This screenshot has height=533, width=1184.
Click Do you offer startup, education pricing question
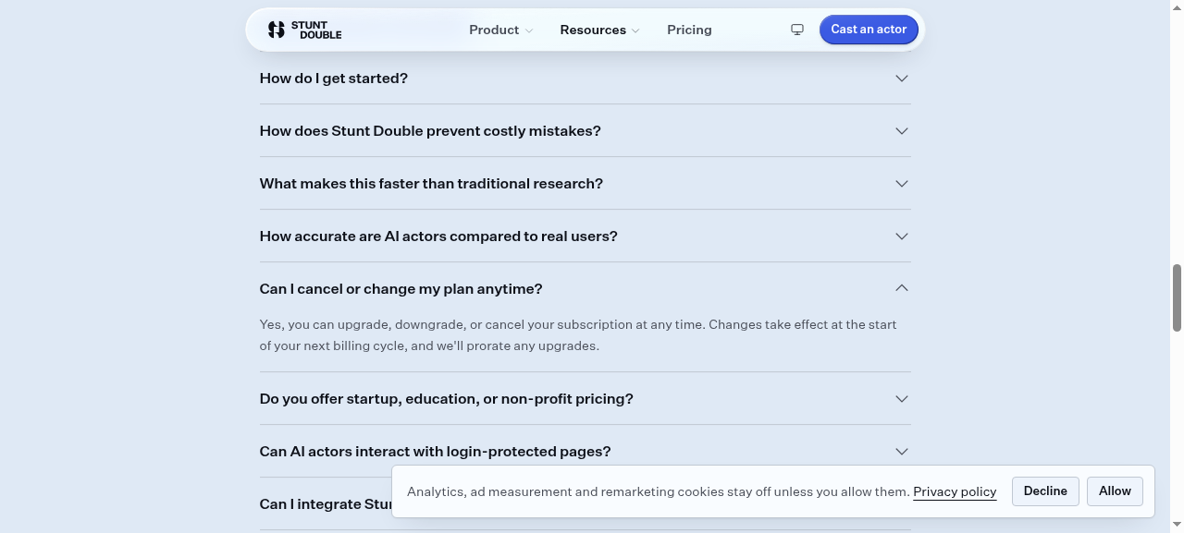pos(447,399)
